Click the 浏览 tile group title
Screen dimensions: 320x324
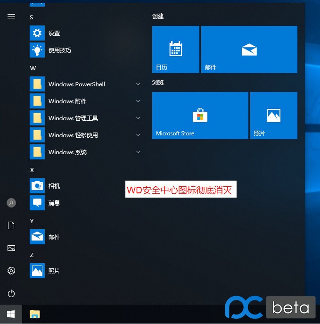(158, 83)
